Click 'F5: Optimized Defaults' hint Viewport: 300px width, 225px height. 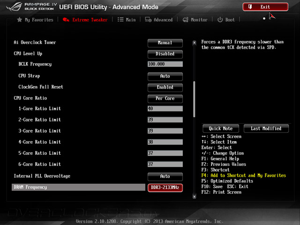[x=227, y=181]
